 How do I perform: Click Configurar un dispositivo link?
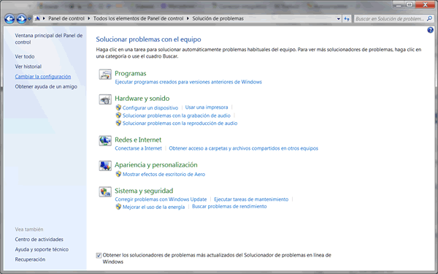150,107
